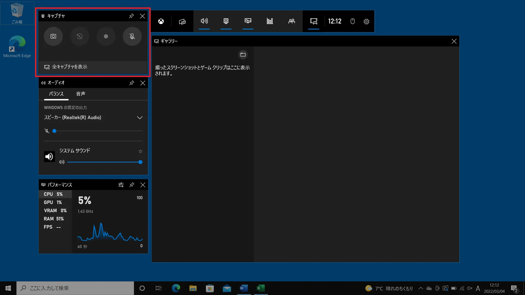Pin the パフォーマンス widget
525x295 pixels.
pos(132,185)
